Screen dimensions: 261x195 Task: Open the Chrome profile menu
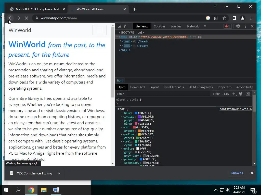coord(243,18)
